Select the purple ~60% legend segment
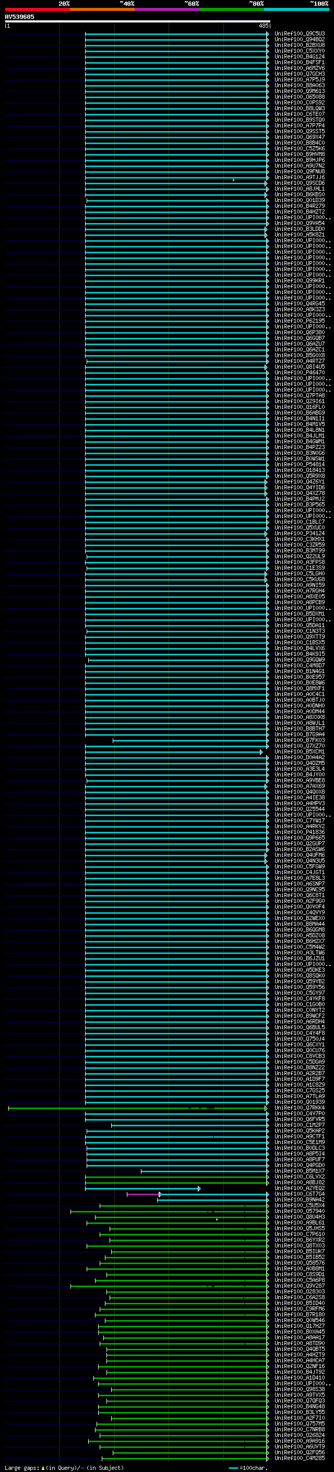The height and width of the screenshot is (1472, 334). coord(166,9)
